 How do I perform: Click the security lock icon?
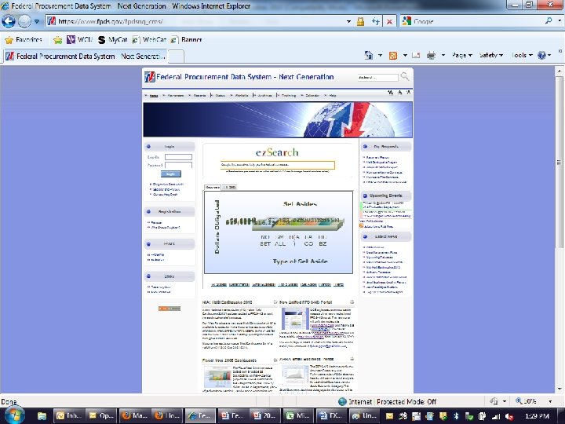click(360, 22)
